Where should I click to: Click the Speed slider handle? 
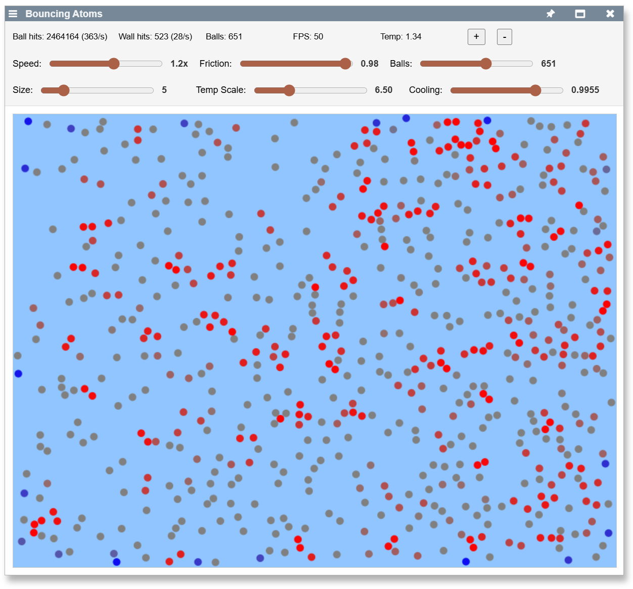(x=114, y=64)
